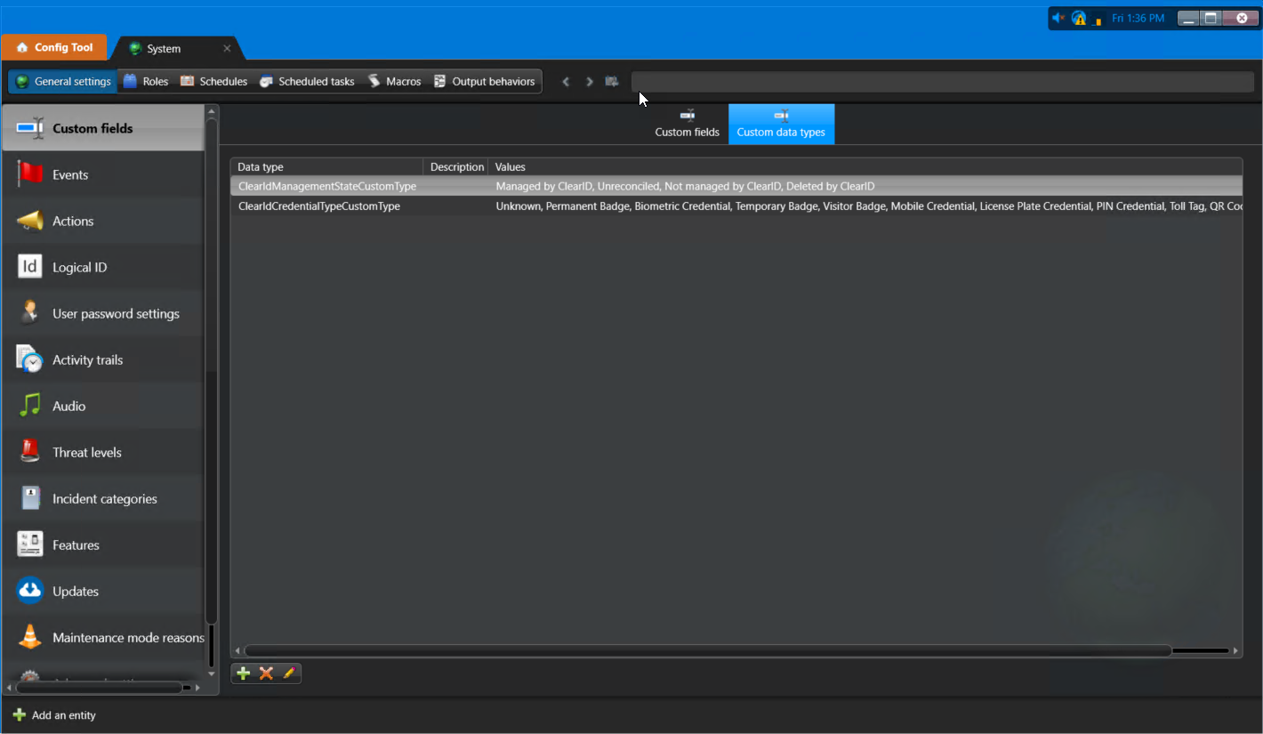
Task: Toggle mute in the system tray
Action: pyautogui.click(x=1058, y=17)
